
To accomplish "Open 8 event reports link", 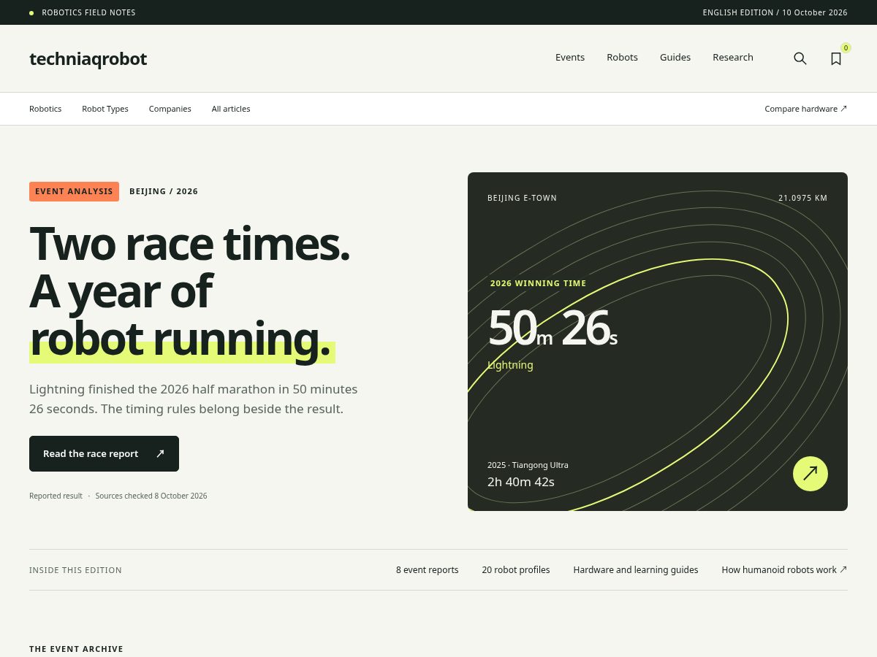I will [x=428, y=570].
